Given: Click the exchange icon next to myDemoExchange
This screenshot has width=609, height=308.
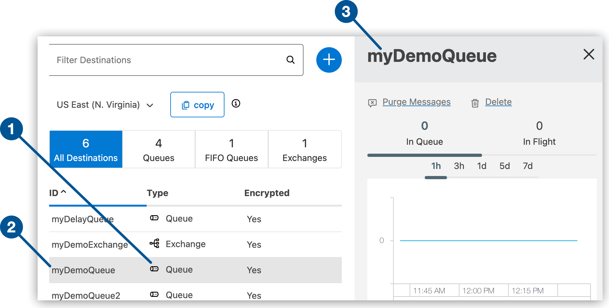Looking at the screenshot, I should click(x=154, y=244).
